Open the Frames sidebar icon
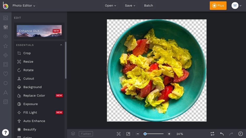Viewport: 246px width, 138px height. pos(5,65)
